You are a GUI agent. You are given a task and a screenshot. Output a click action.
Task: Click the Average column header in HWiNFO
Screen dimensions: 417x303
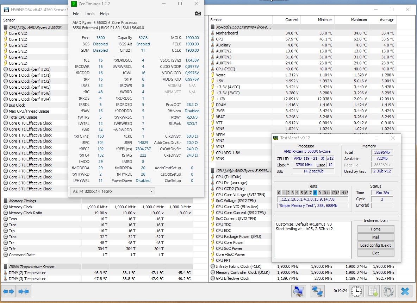click(387, 20)
